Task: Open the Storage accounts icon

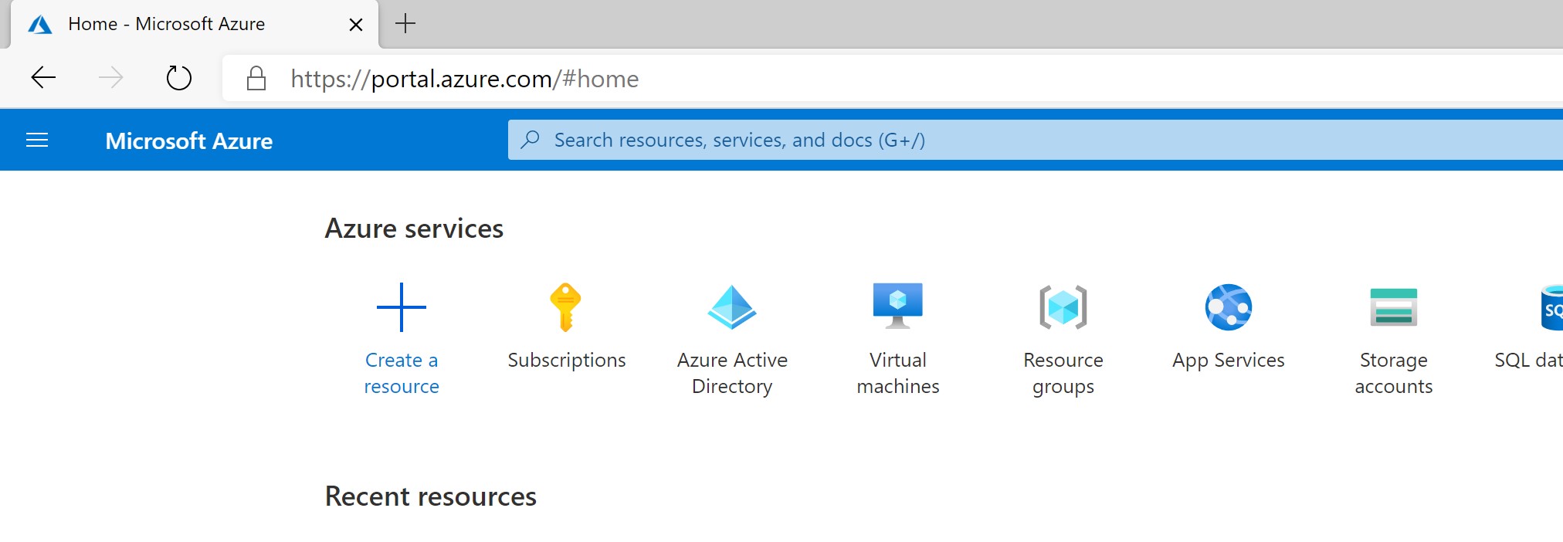Action: 1394,307
